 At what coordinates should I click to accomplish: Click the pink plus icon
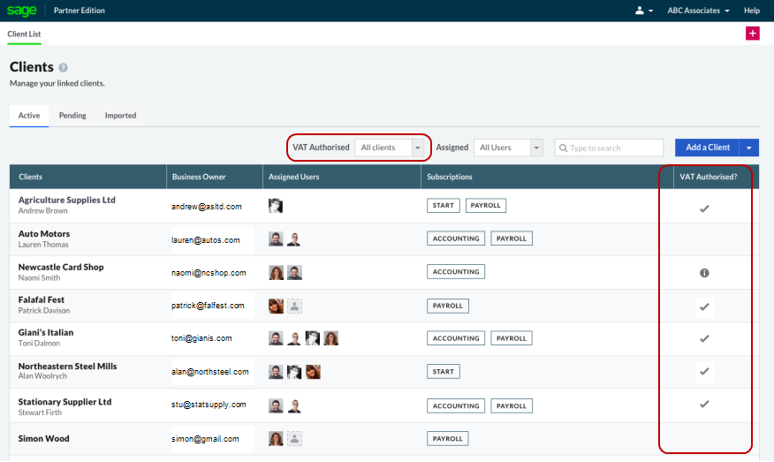[752, 34]
